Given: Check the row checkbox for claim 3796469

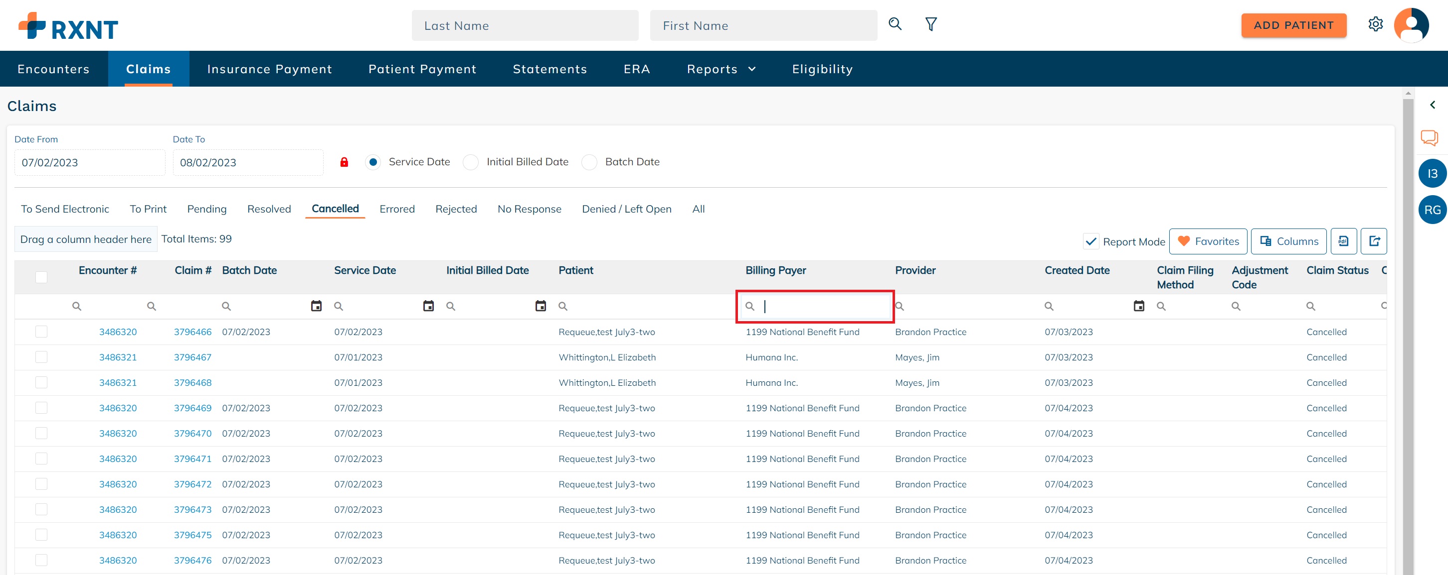Looking at the screenshot, I should 41,408.
